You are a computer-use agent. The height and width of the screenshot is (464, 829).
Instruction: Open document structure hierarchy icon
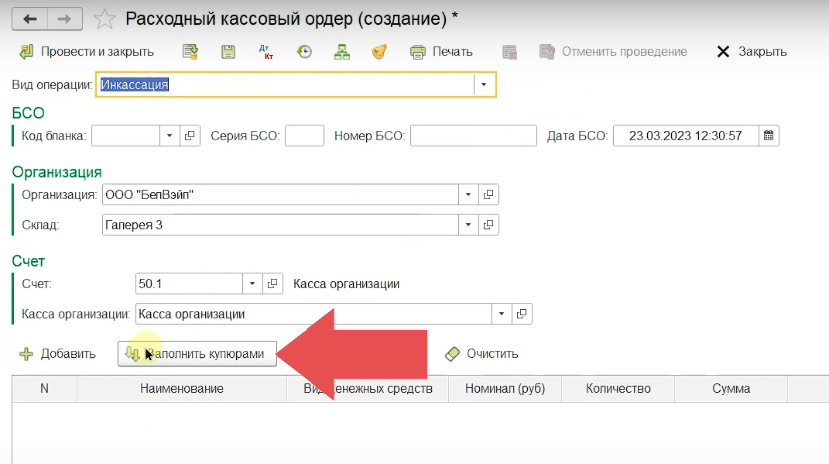tap(342, 52)
